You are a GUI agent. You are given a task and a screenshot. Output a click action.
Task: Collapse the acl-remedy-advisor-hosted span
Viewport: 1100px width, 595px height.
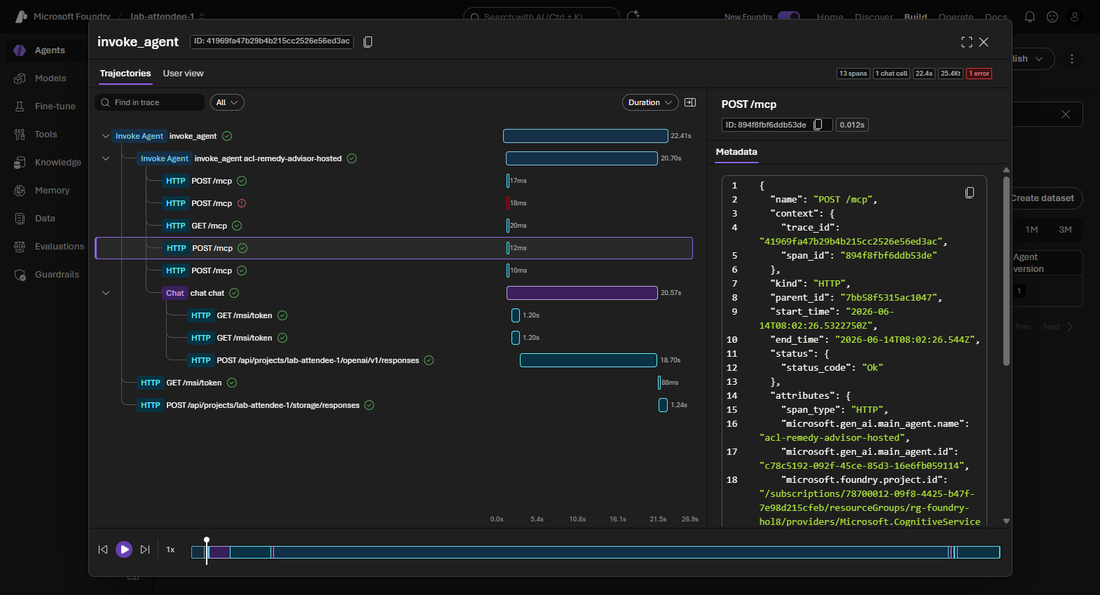106,158
